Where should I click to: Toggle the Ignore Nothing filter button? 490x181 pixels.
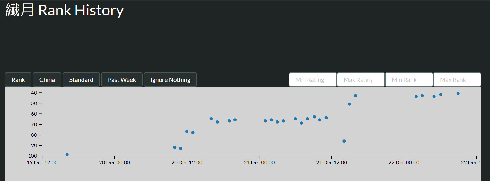click(x=170, y=80)
